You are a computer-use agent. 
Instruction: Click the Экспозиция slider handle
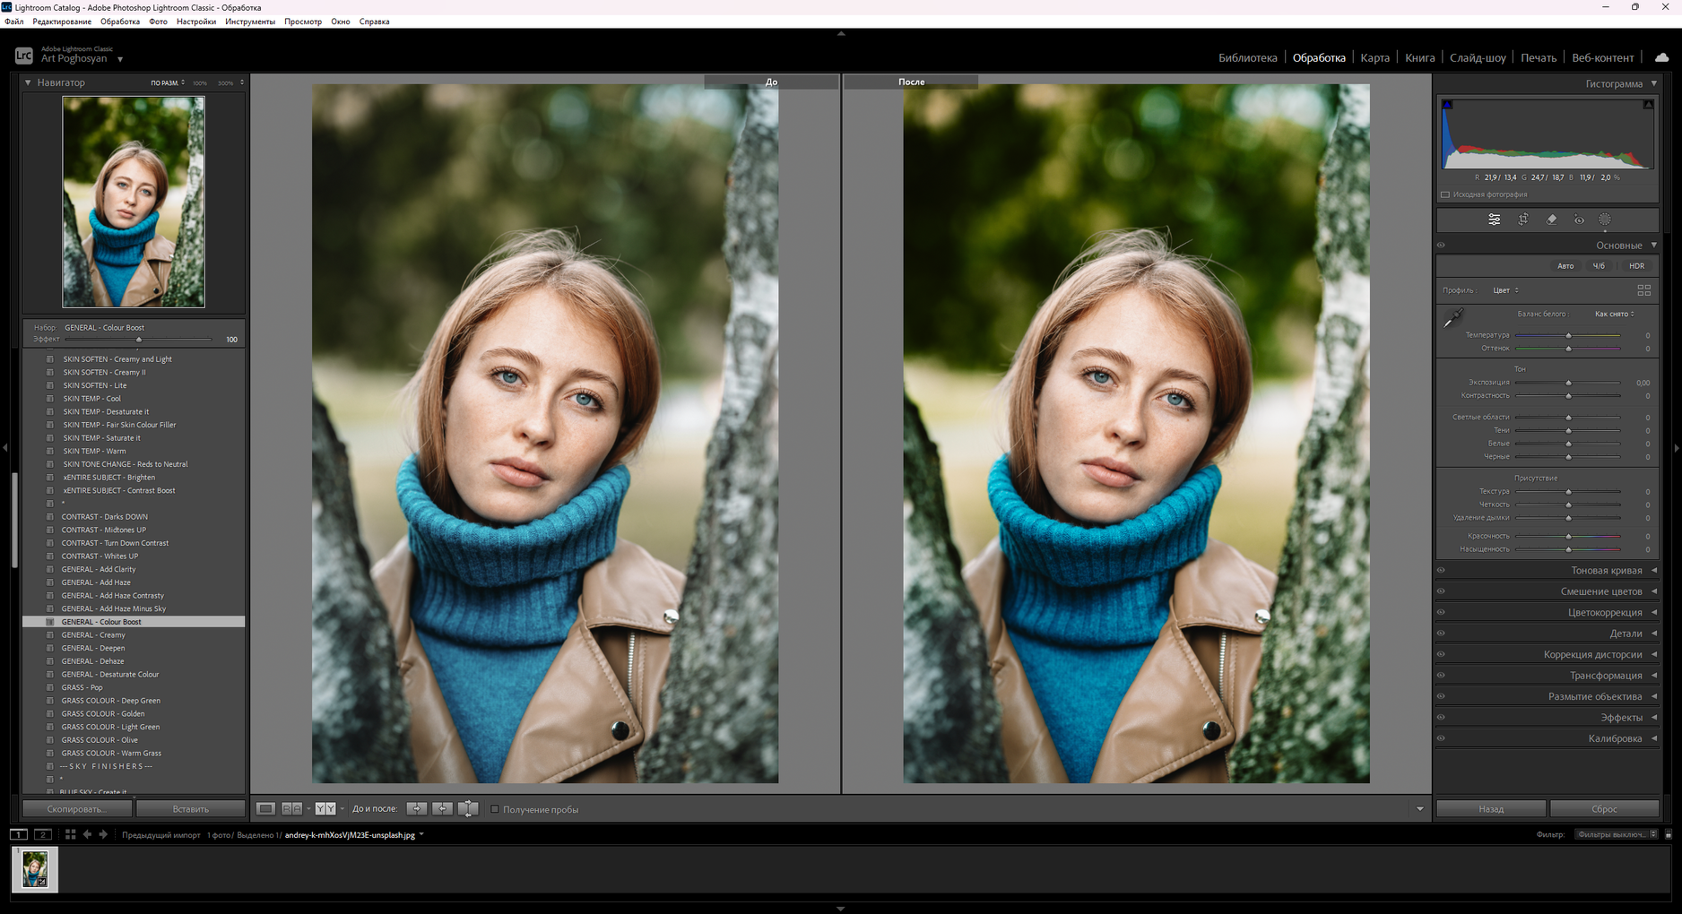coord(1568,384)
